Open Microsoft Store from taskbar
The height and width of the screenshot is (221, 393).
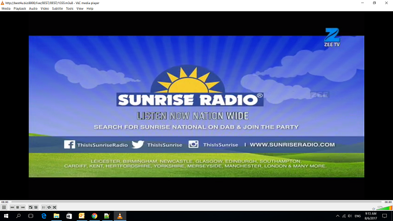[x=69, y=216]
